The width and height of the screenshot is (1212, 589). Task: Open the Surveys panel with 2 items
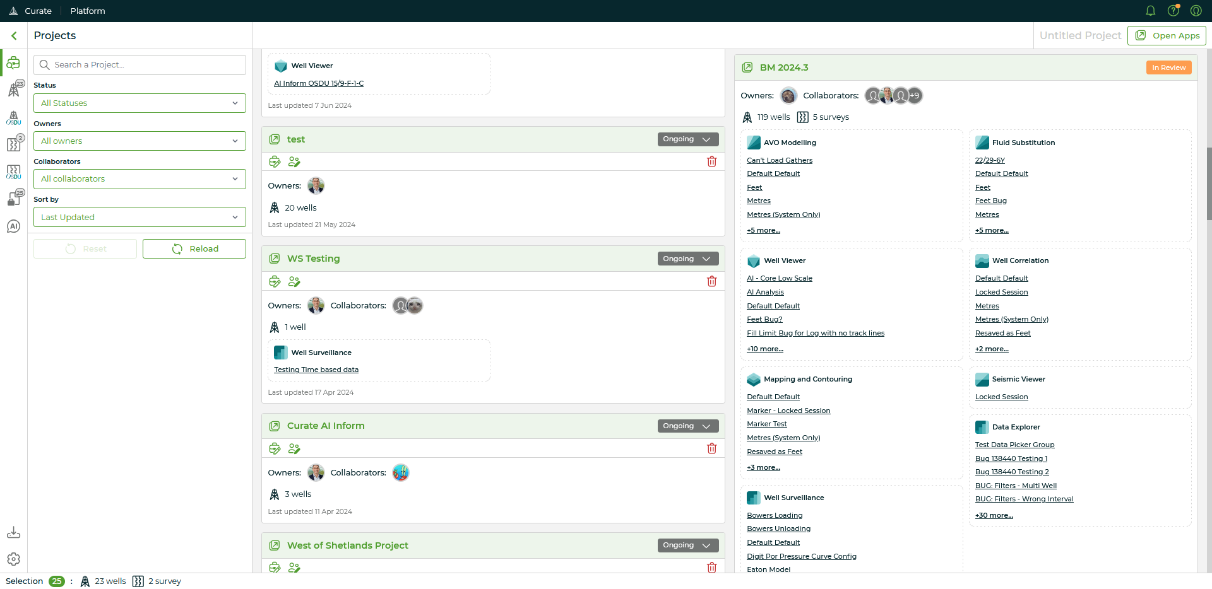tap(13, 144)
